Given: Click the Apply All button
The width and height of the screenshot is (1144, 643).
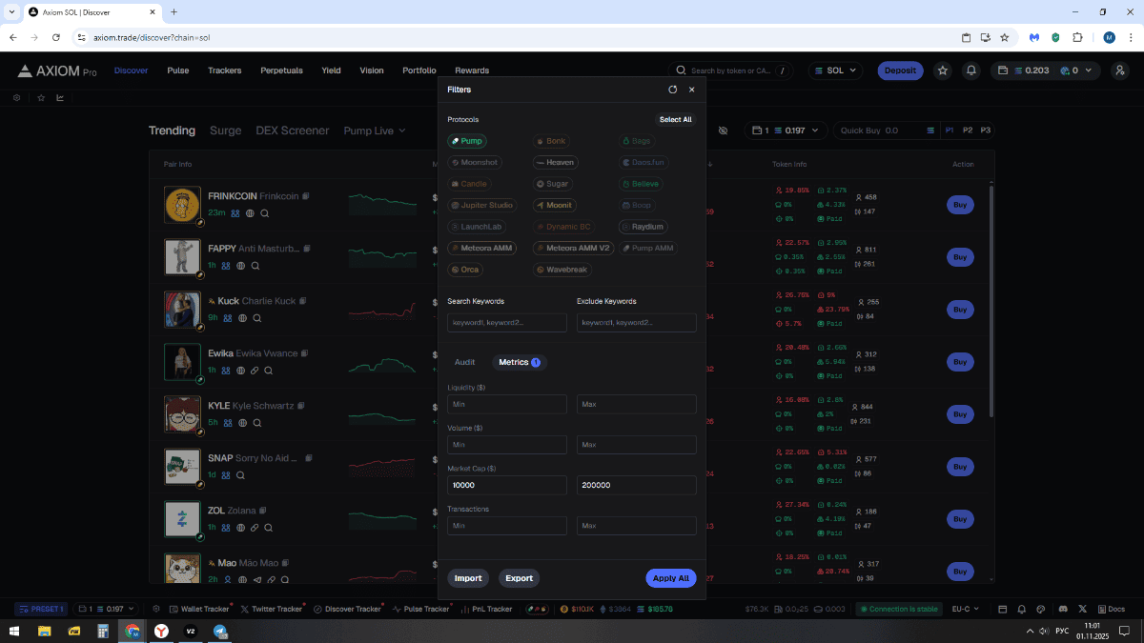Looking at the screenshot, I should point(671,578).
